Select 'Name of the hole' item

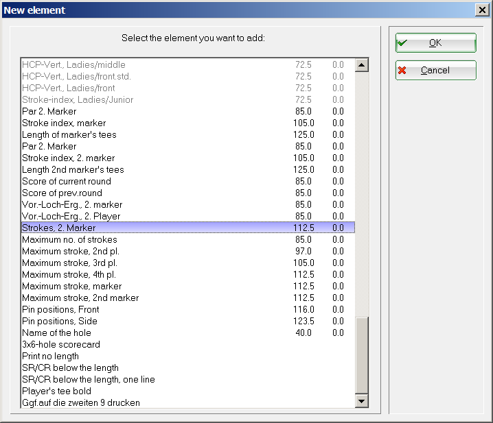pyautogui.click(x=56, y=333)
